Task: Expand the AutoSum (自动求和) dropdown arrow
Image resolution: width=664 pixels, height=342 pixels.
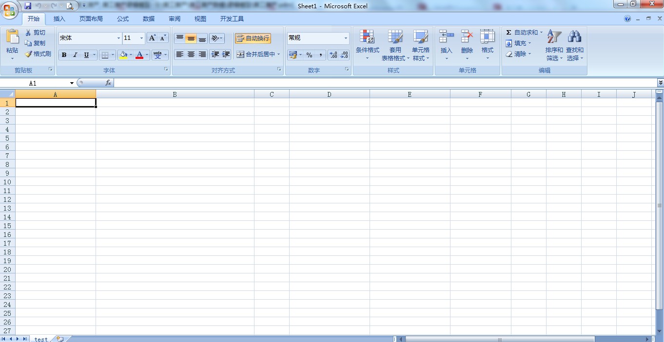Action: pos(541,33)
